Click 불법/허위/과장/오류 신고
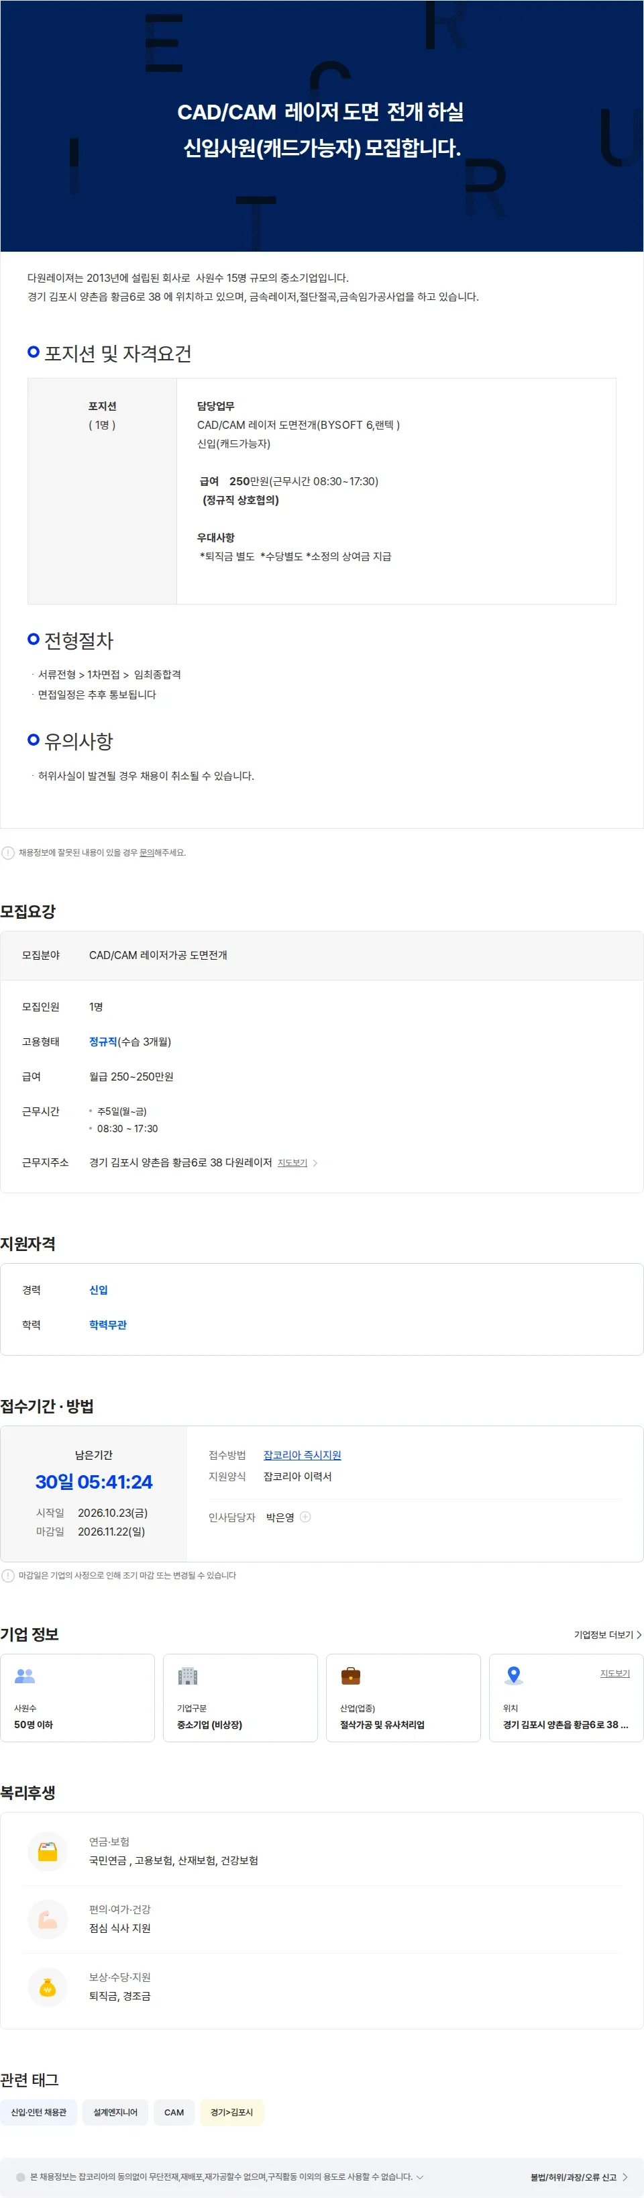This screenshot has width=644, height=2198. pos(579,2177)
